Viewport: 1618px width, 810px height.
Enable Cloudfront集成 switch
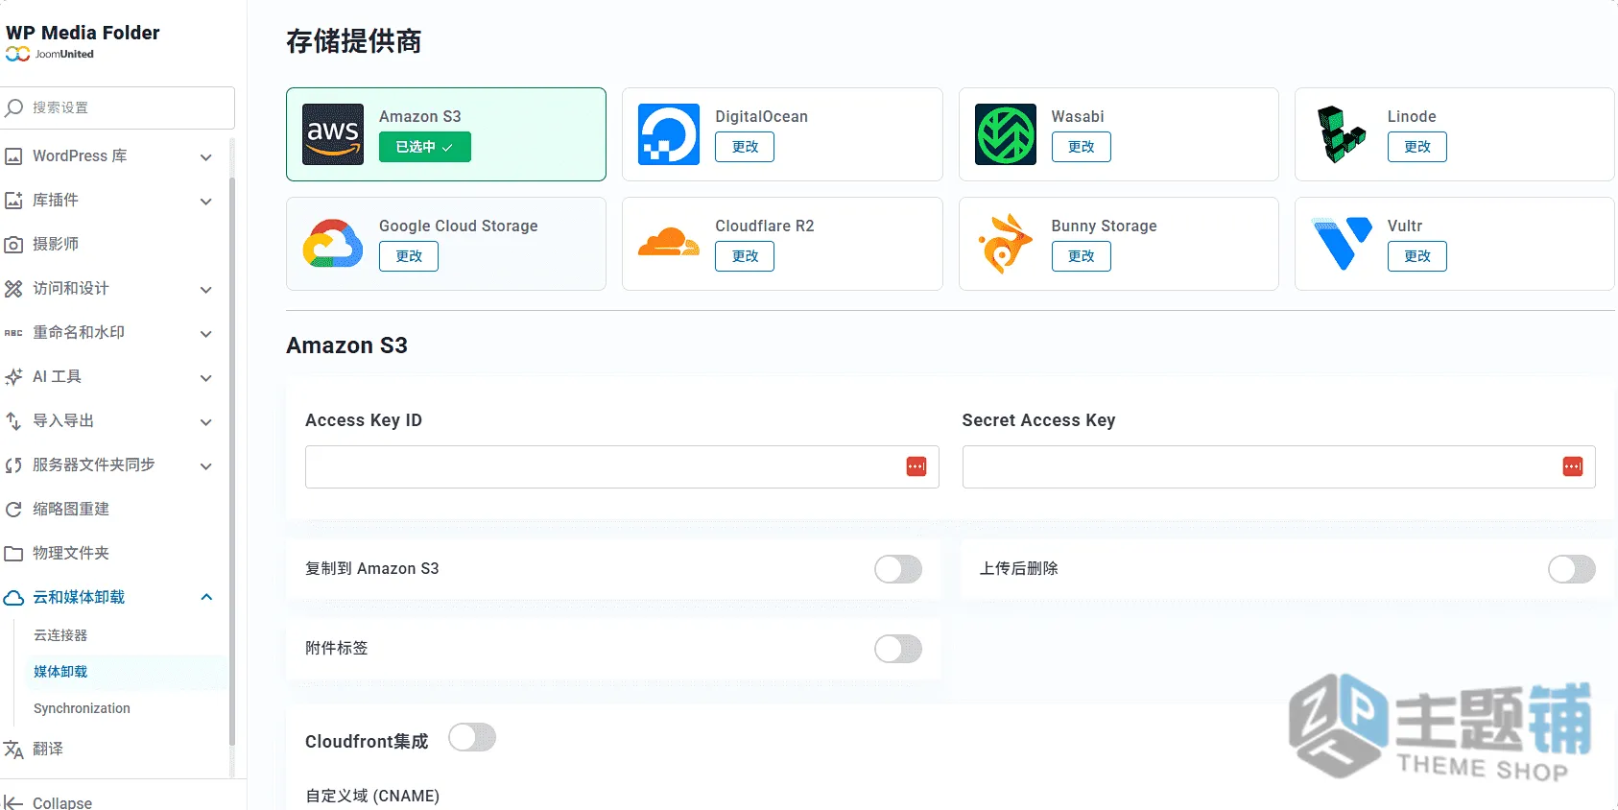pos(472,737)
